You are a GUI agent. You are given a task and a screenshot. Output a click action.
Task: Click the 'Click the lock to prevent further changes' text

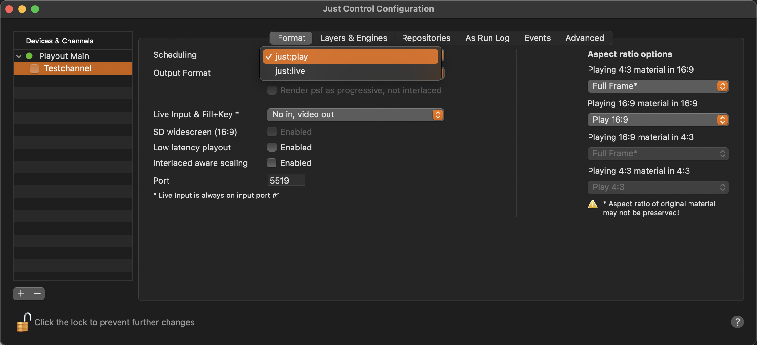point(114,322)
